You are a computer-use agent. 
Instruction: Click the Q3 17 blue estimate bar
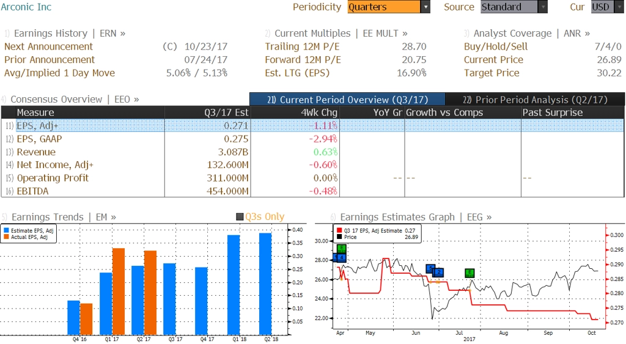(169, 299)
